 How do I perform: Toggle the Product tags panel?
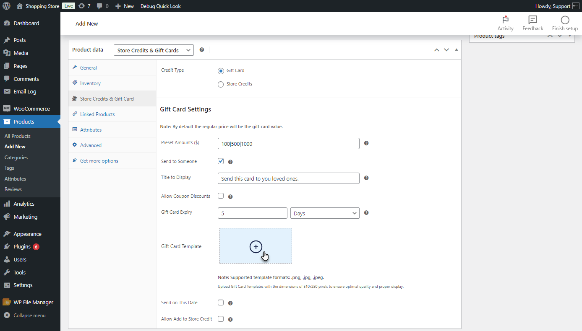[x=570, y=36]
